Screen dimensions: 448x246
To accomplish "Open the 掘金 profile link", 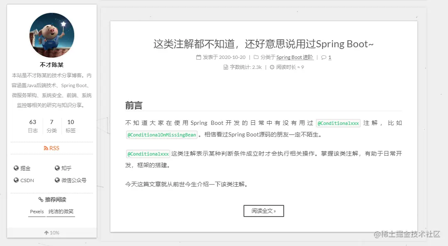I will click(x=25, y=168).
